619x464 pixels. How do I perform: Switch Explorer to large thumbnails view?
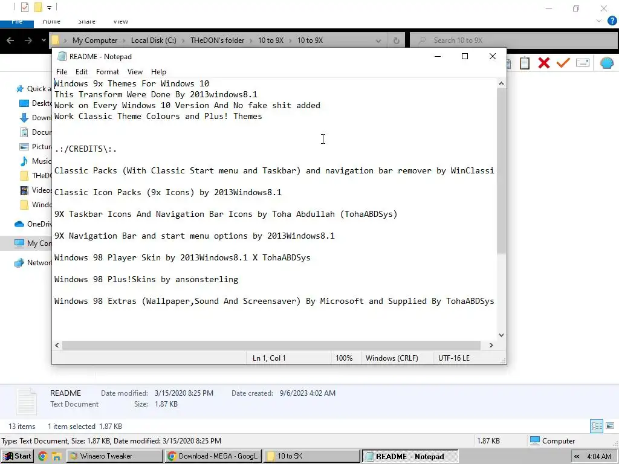tap(610, 426)
